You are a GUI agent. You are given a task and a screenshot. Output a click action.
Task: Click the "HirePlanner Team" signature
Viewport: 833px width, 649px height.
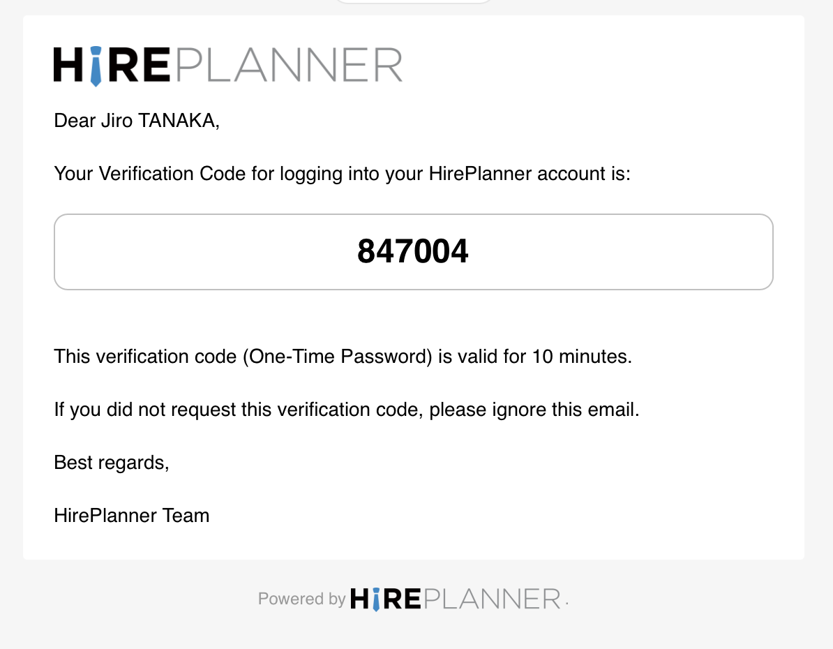pyautogui.click(x=132, y=516)
